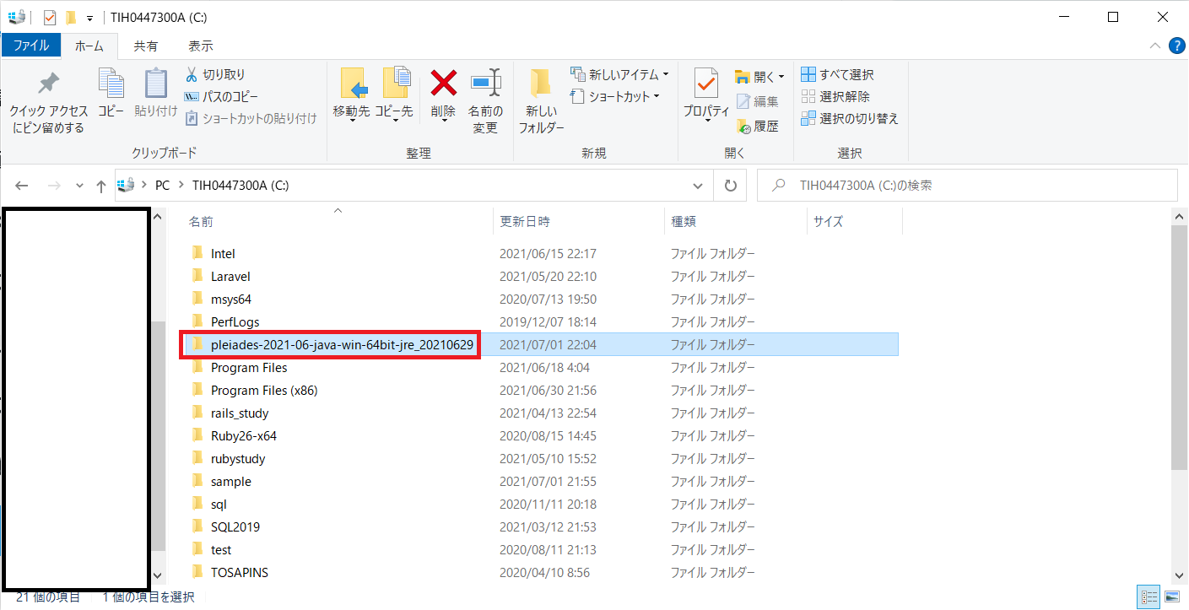Switch to the View (表示) tab
Image resolution: width=1189 pixels, height=610 pixels.
(201, 46)
